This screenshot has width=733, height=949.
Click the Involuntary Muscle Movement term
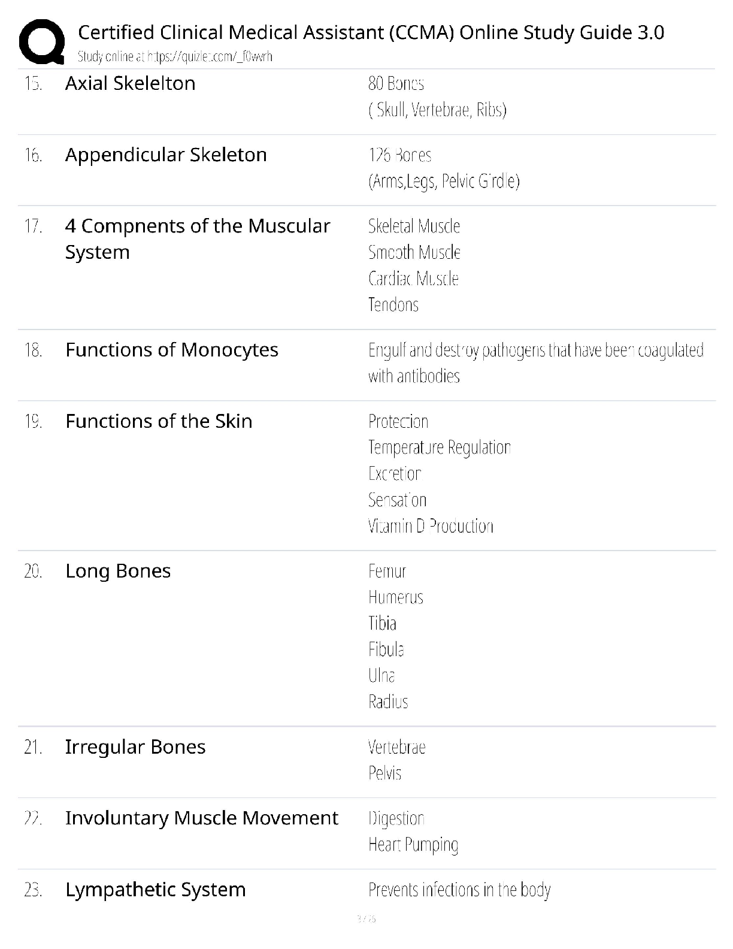202,818
